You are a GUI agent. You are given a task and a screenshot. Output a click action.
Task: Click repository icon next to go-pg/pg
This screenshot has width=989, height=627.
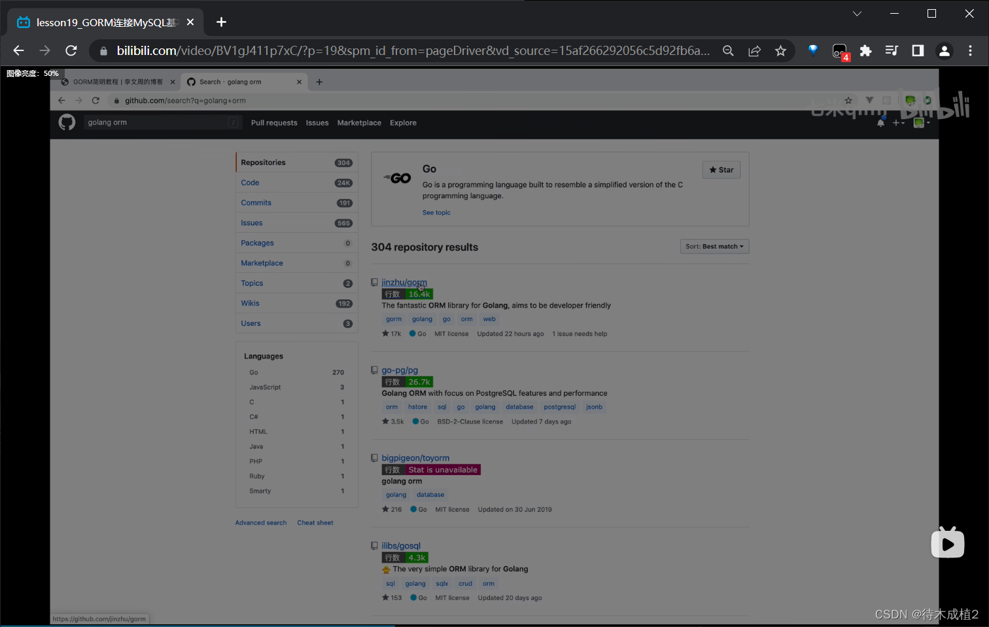pyautogui.click(x=375, y=370)
